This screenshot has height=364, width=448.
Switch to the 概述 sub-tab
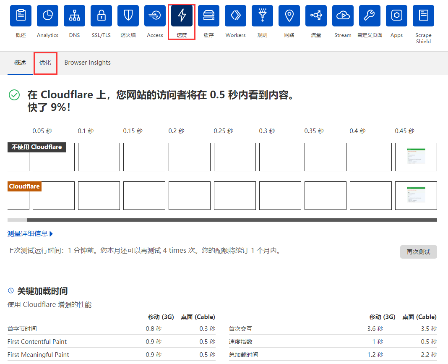tap(20, 63)
